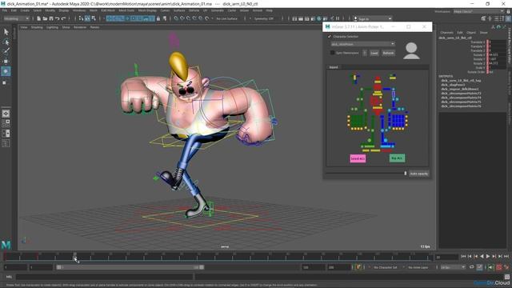Toggle the Channel Box panel icon at top right
The width and height of the screenshot is (512, 288).
pyautogui.click(x=508, y=19)
